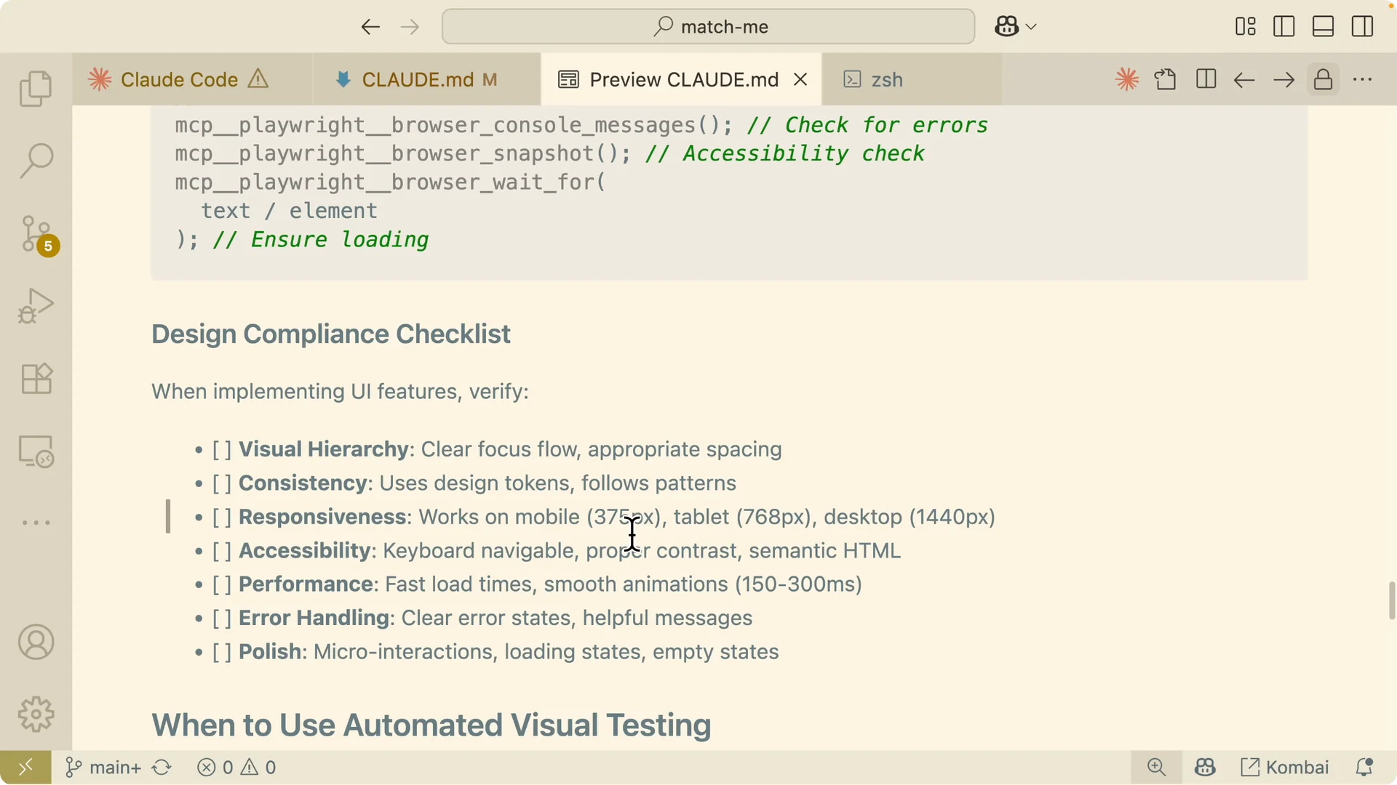Open Source Control with five pending changes
The width and height of the screenshot is (1397, 785).
38,235
